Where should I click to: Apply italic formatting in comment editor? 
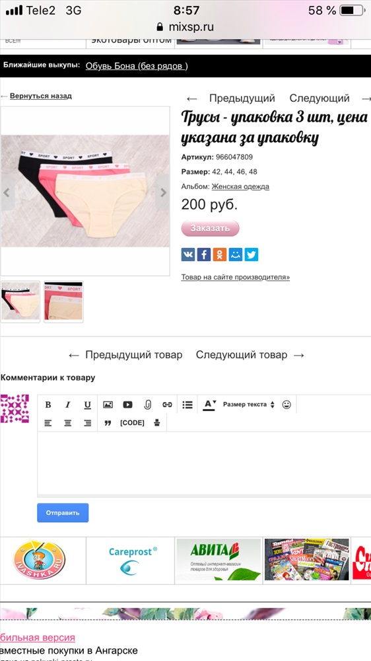tap(67, 405)
